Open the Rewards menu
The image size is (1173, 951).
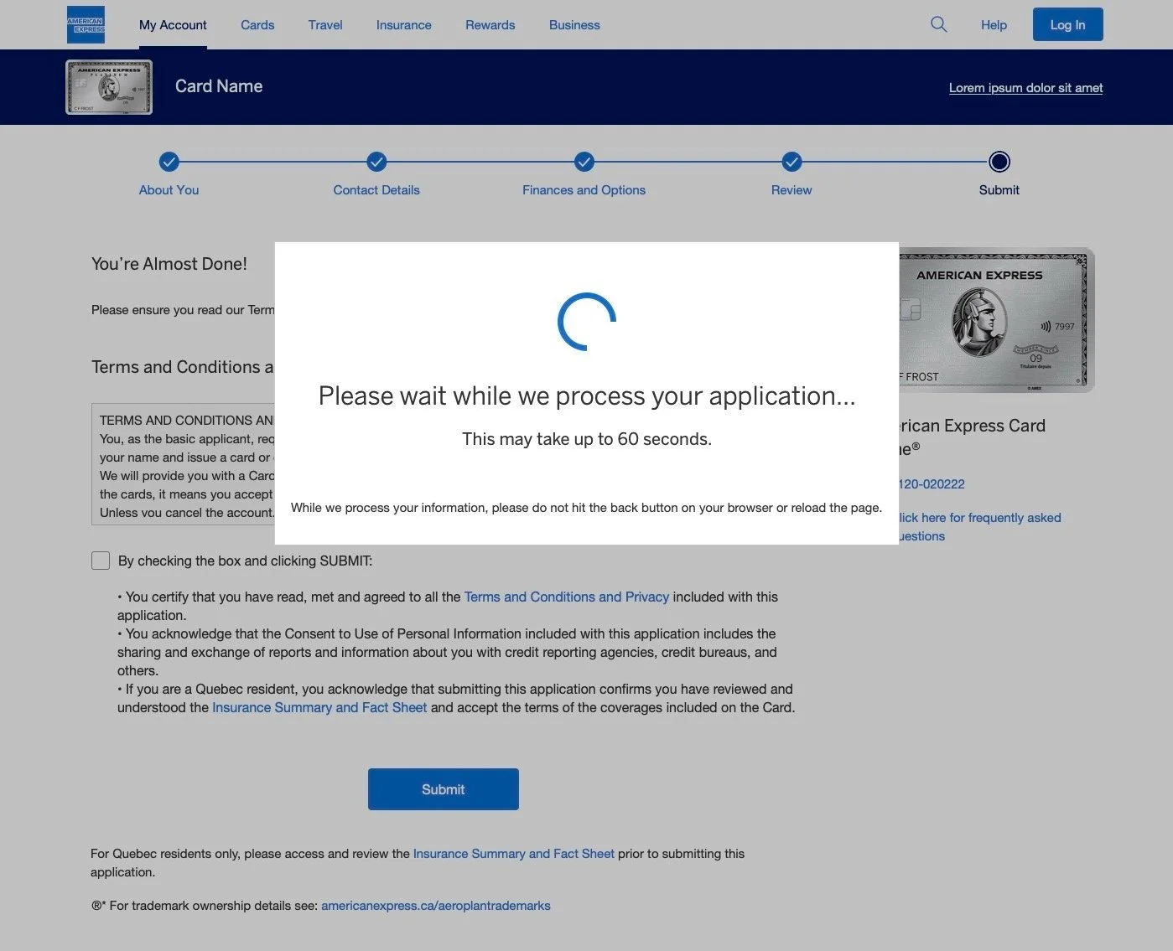click(490, 25)
